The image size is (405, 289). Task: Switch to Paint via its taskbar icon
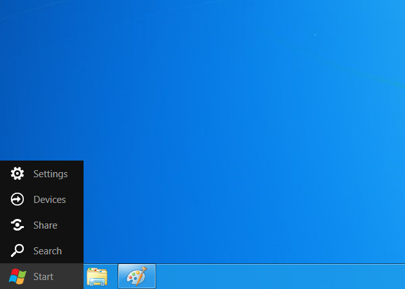[x=136, y=277]
